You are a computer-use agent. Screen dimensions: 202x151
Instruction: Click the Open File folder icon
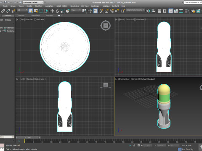[2, 2]
